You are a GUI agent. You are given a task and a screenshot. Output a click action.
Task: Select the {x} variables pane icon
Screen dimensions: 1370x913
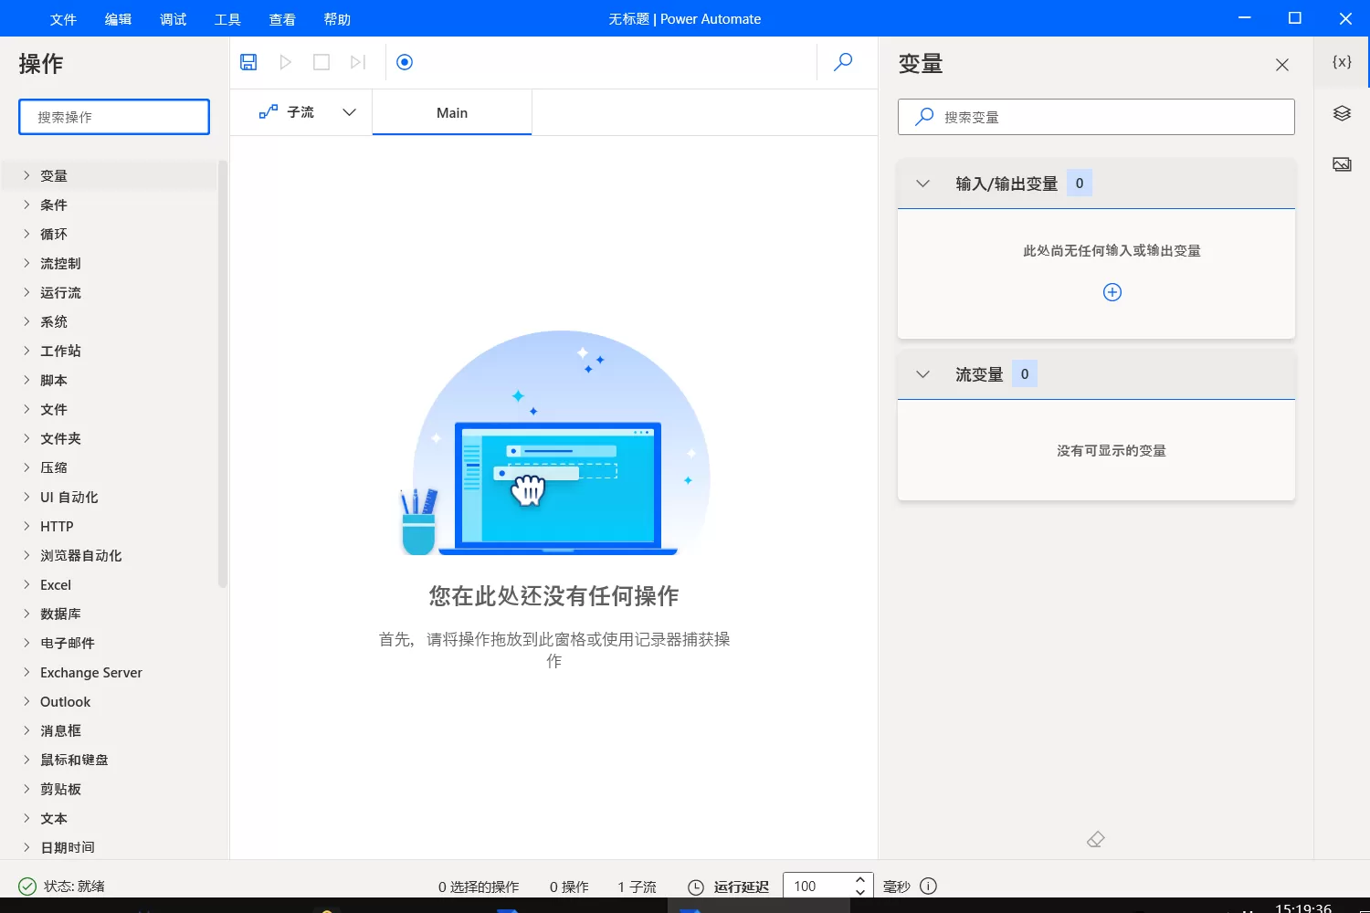(1341, 62)
